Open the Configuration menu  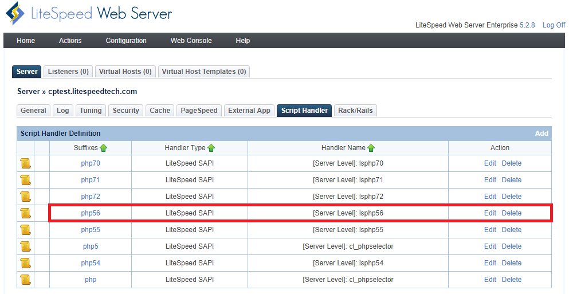126,41
